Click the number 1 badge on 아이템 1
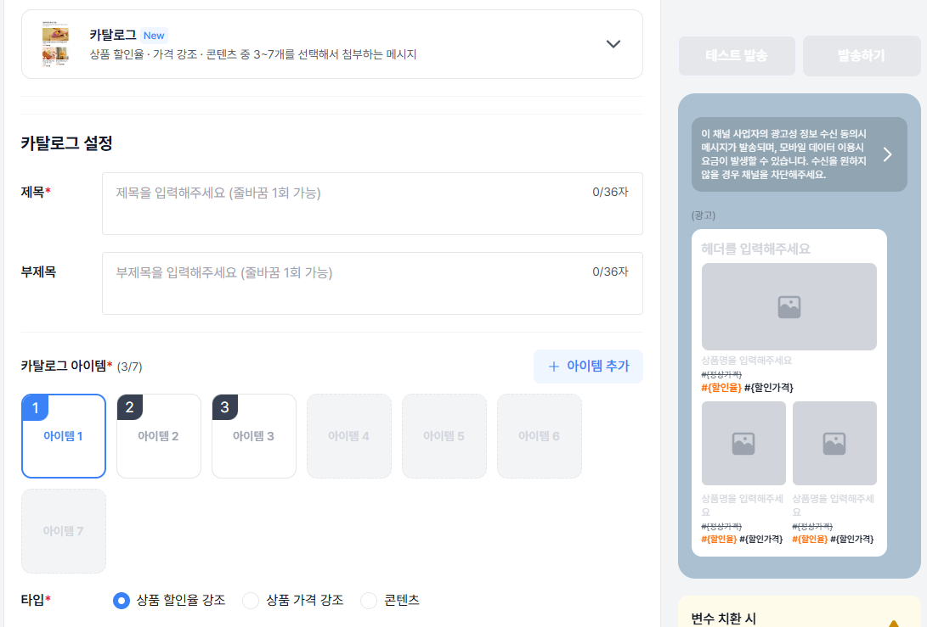Viewport: 927px width, 627px height. tap(35, 407)
